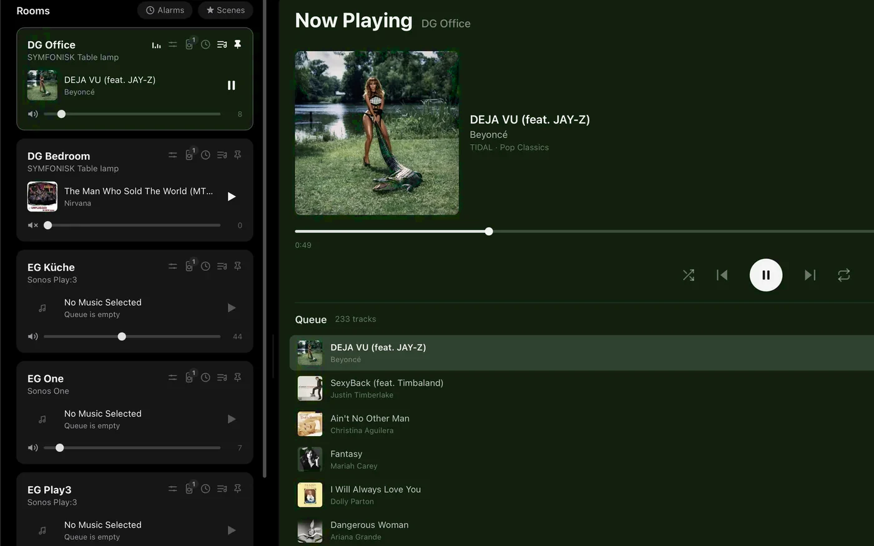
Task: Adjust the EG Küche volume slider
Action: (x=132, y=336)
